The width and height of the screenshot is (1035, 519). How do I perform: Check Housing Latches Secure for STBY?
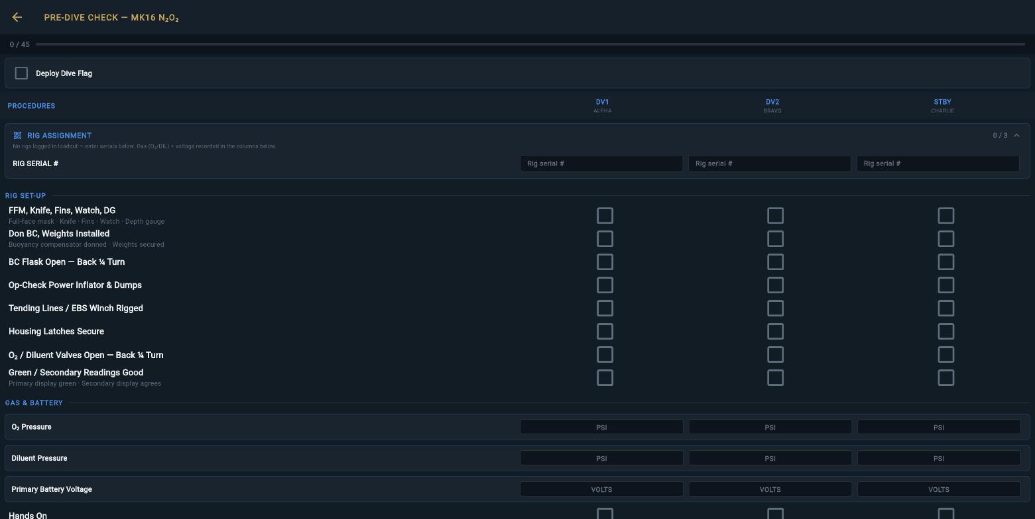click(x=946, y=332)
